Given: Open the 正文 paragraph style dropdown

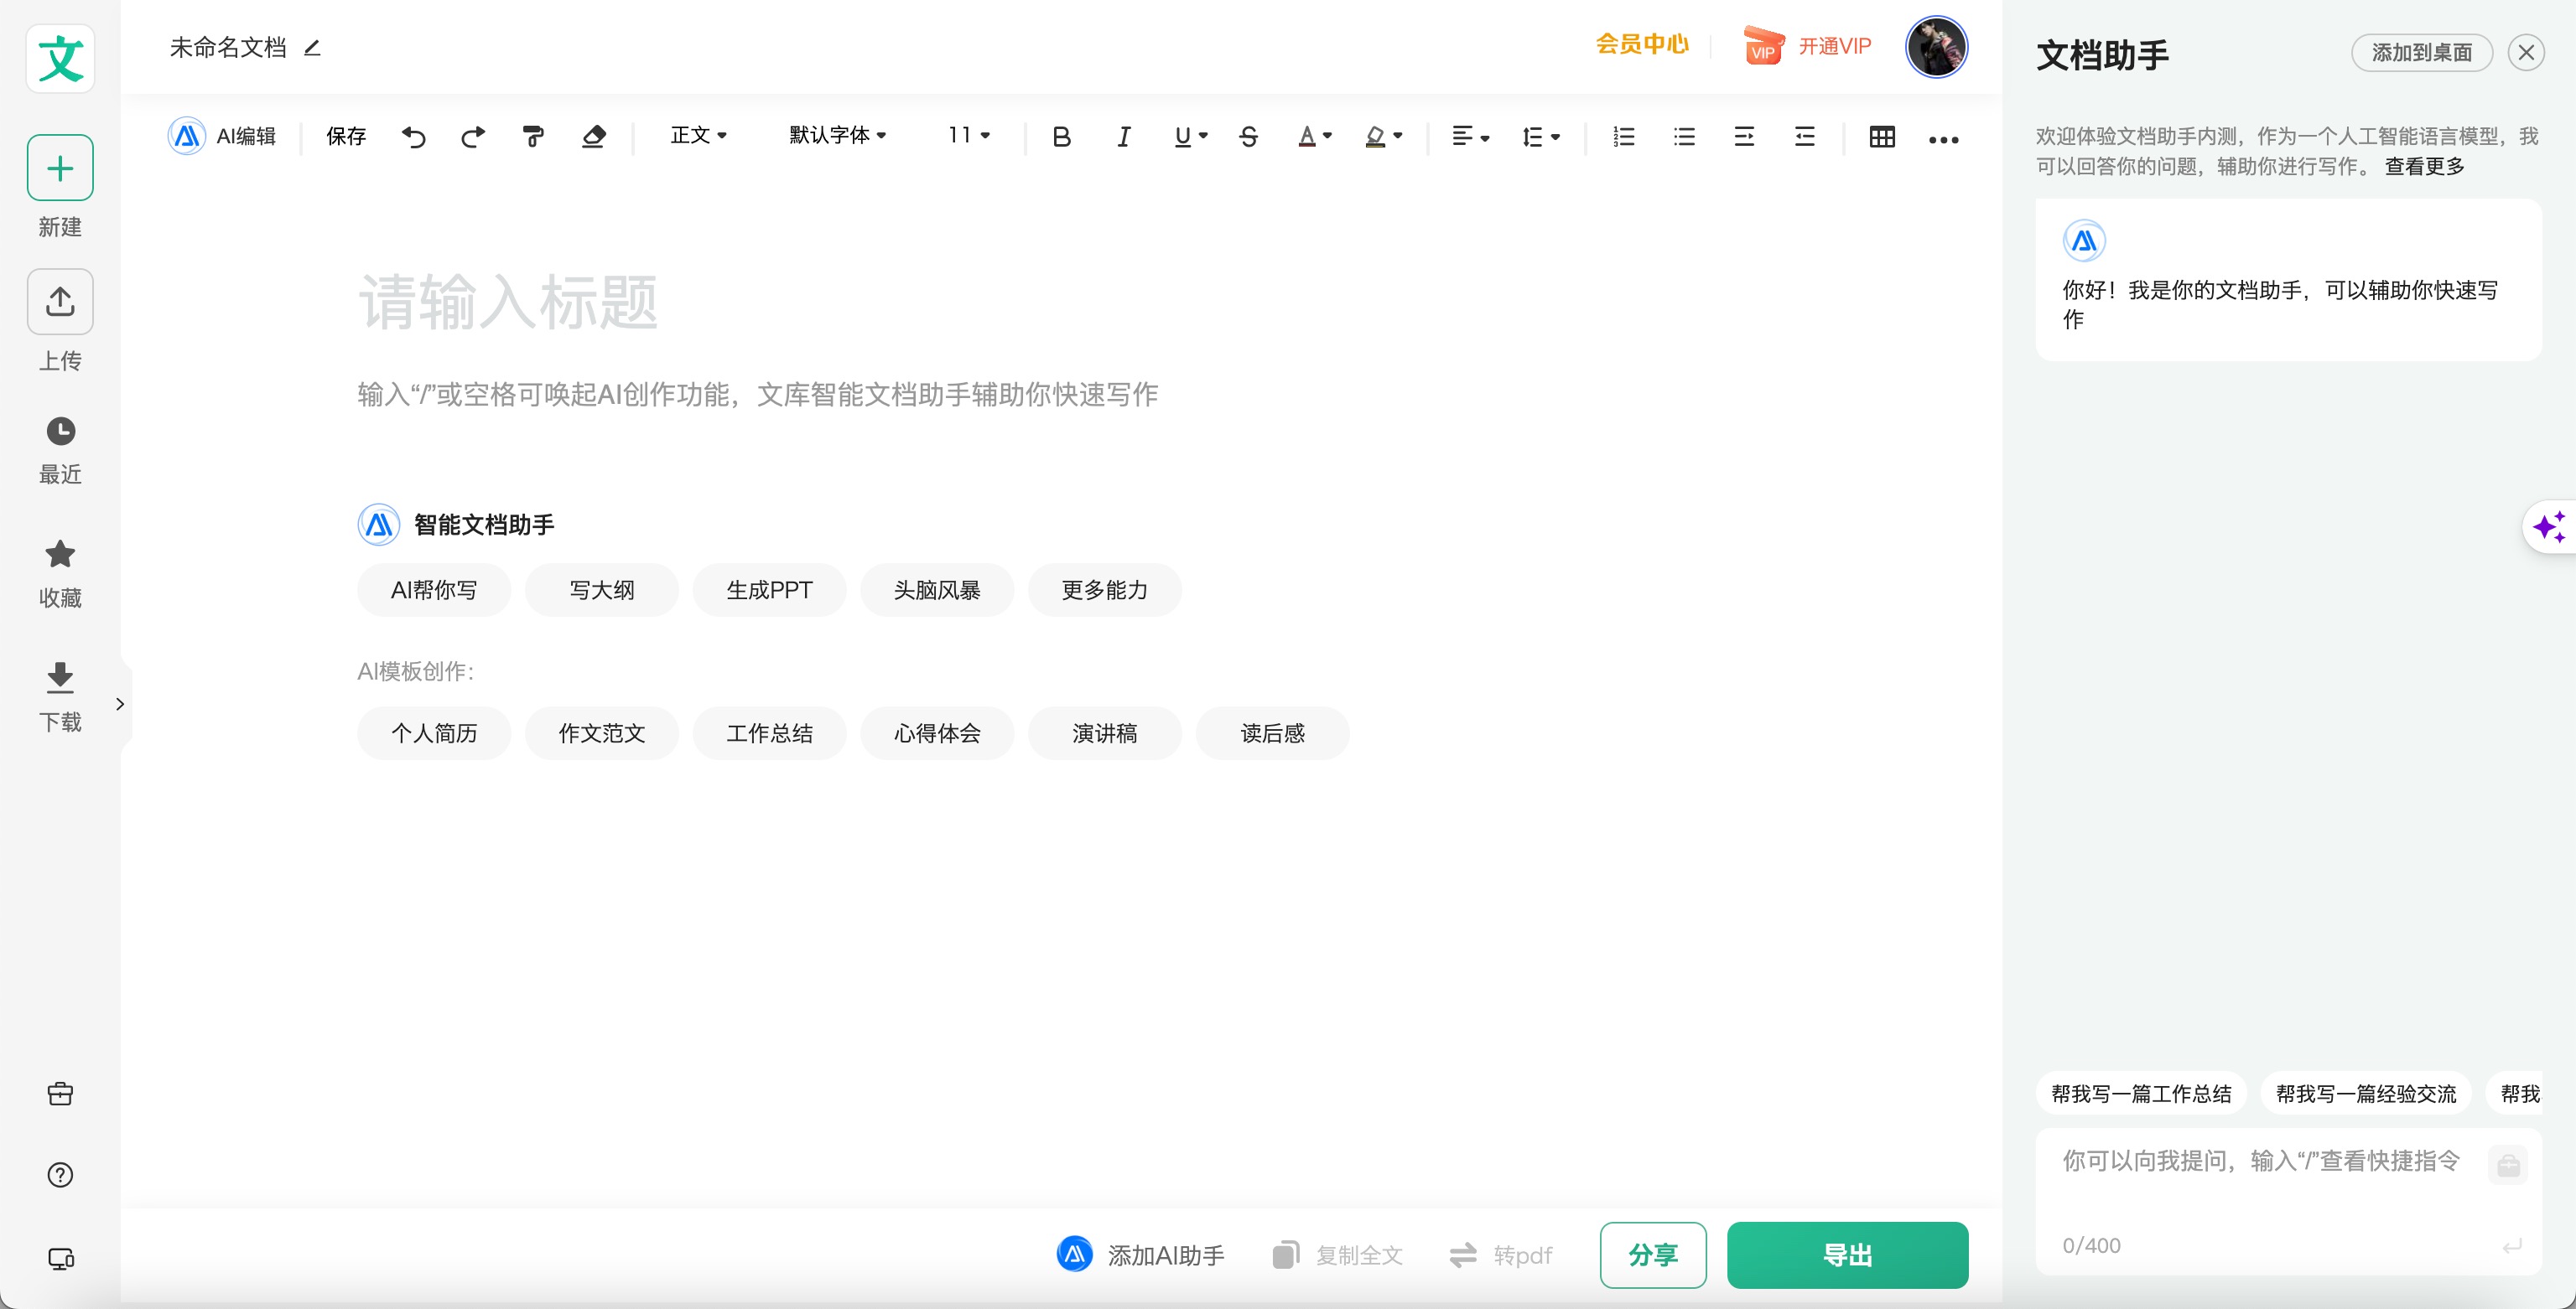Looking at the screenshot, I should click(698, 135).
